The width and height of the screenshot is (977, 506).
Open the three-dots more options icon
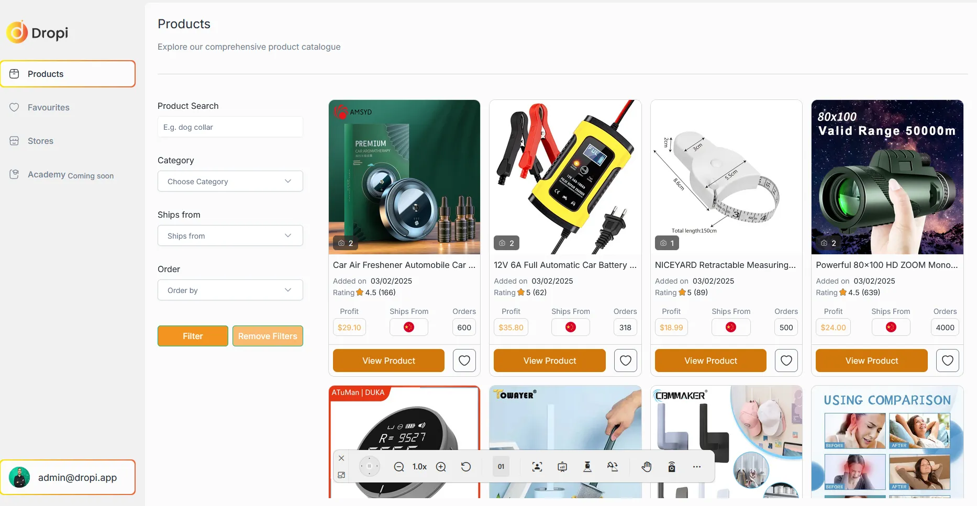click(697, 467)
